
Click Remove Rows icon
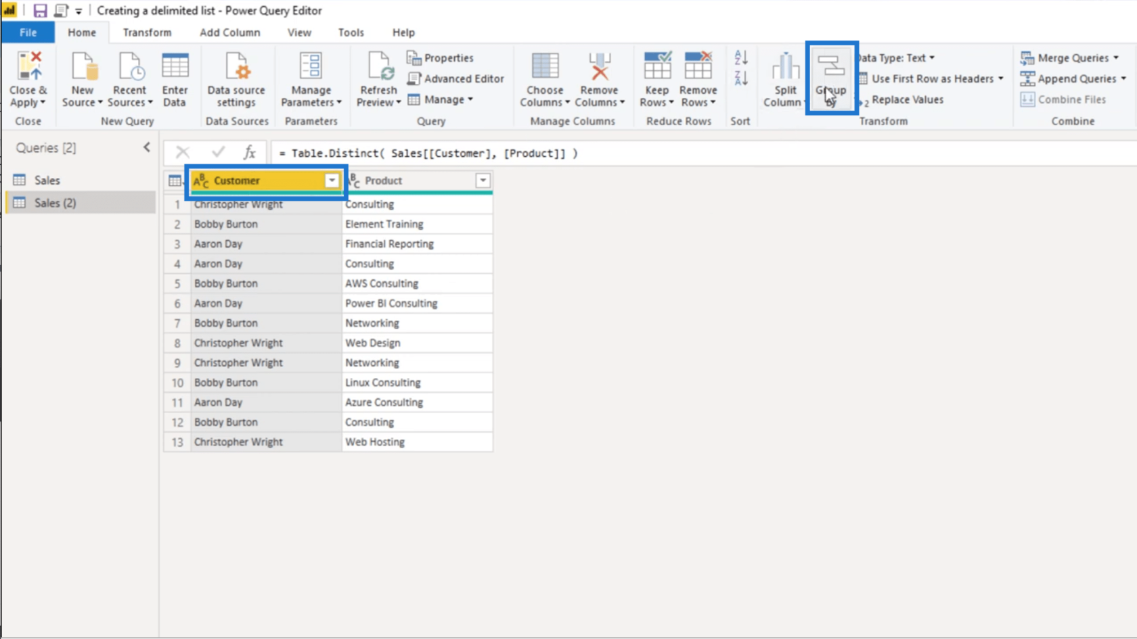coord(698,66)
